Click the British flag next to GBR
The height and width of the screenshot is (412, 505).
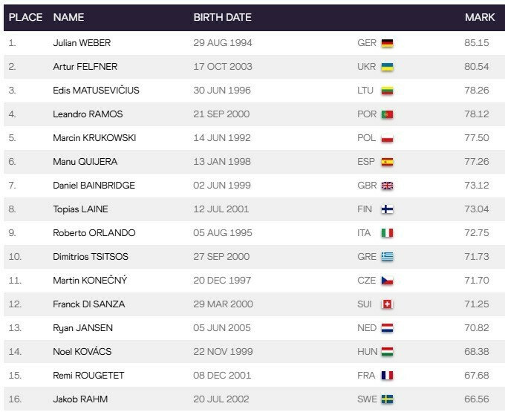[x=387, y=186]
